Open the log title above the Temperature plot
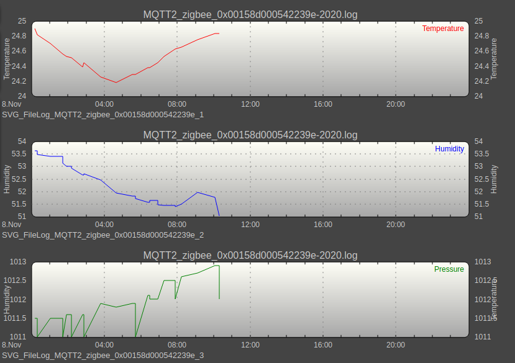 250,15
